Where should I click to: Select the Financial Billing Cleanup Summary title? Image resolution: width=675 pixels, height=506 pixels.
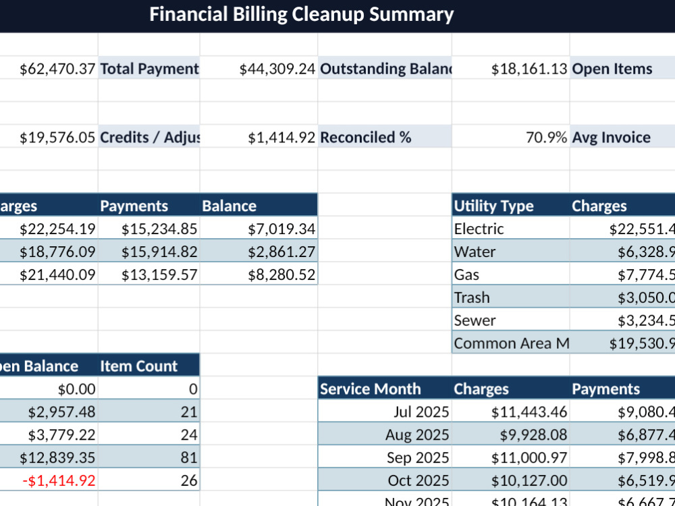[x=301, y=14]
